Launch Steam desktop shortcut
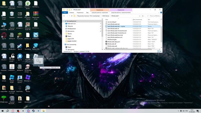201x113 pixels. [x=20, y=46]
